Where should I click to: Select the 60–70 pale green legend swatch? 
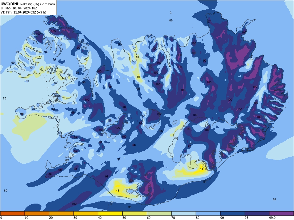point(159,214)
